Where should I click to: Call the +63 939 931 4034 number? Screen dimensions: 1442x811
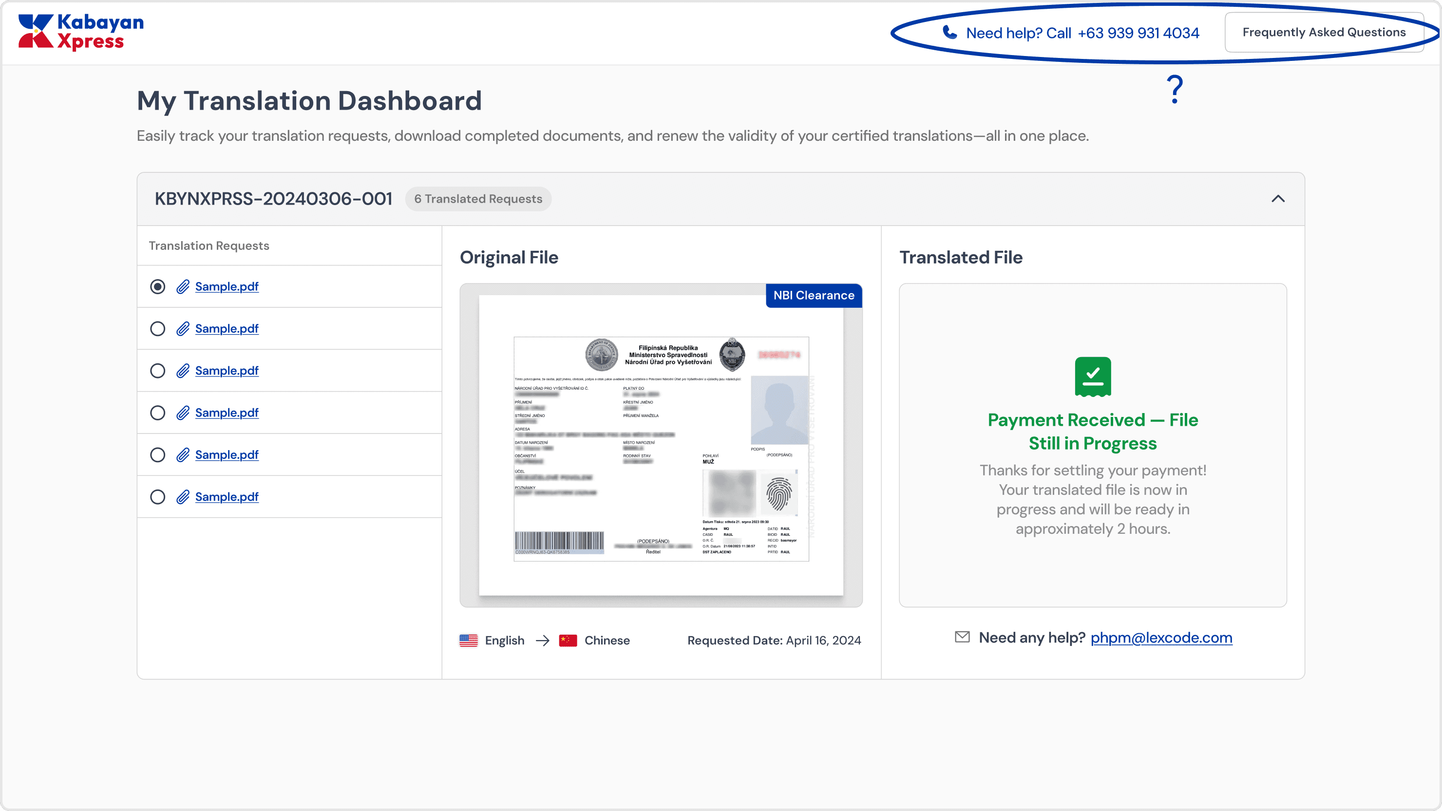pyautogui.click(x=1138, y=33)
